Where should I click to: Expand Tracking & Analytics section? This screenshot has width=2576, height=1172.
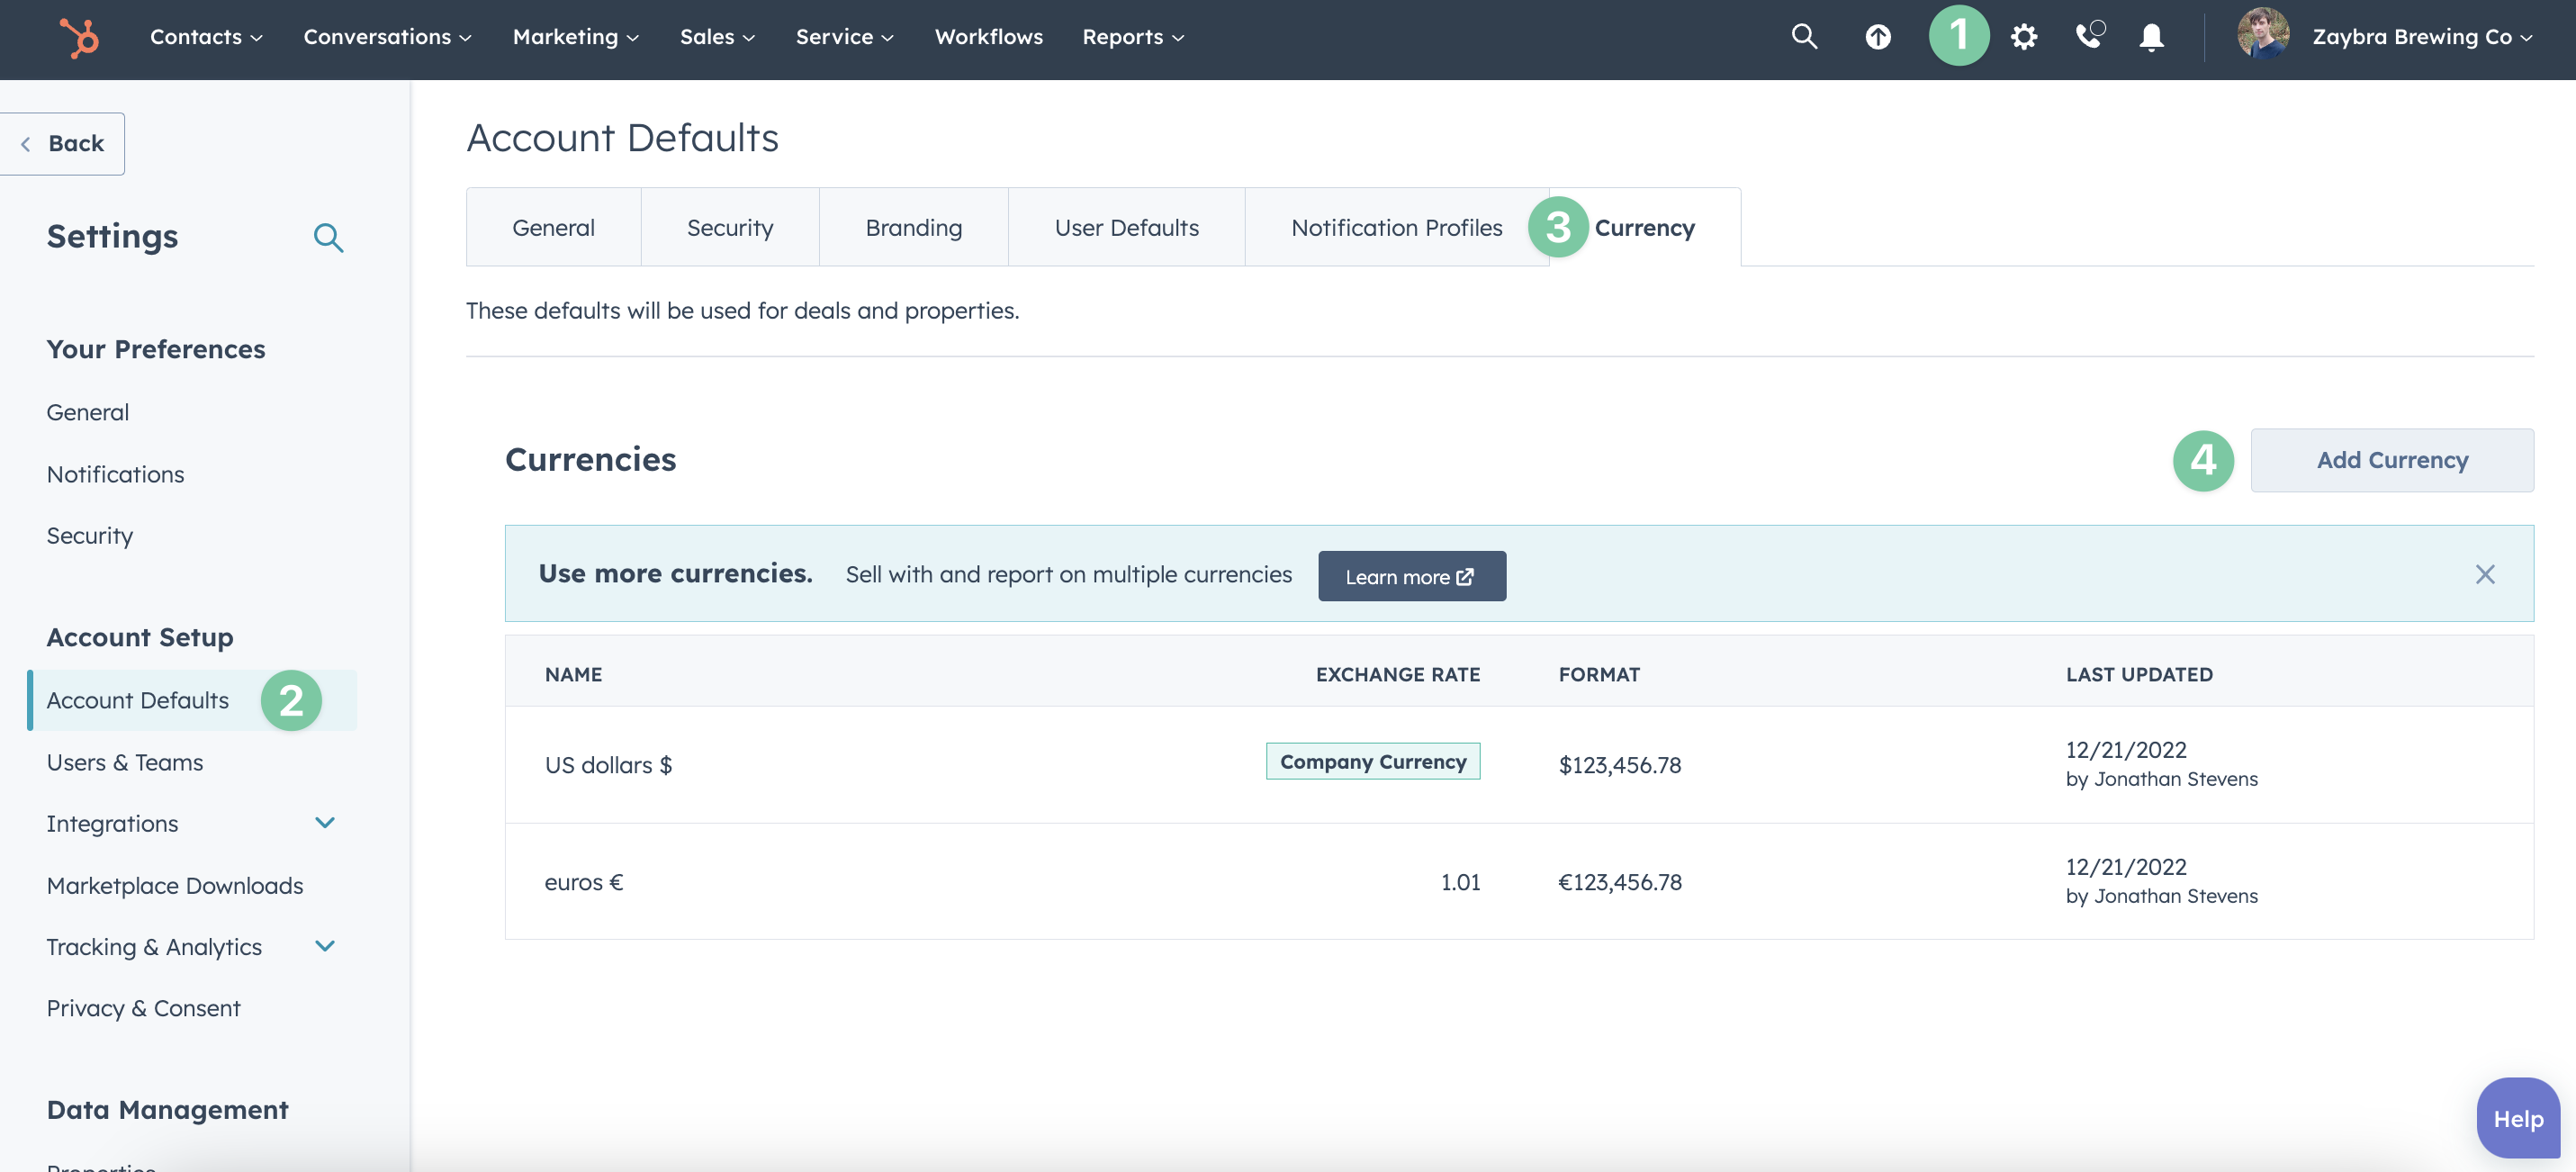point(325,946)
